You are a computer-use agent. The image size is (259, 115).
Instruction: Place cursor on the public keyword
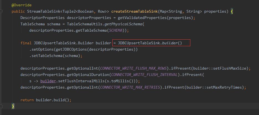tap(18, 12)
